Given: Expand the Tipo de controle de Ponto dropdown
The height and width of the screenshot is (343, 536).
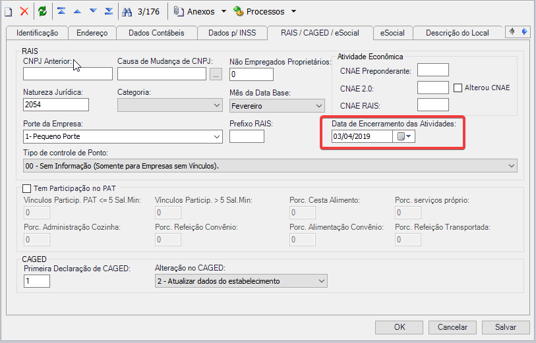Looking at the screenshot, I should [x=512, y=166].
